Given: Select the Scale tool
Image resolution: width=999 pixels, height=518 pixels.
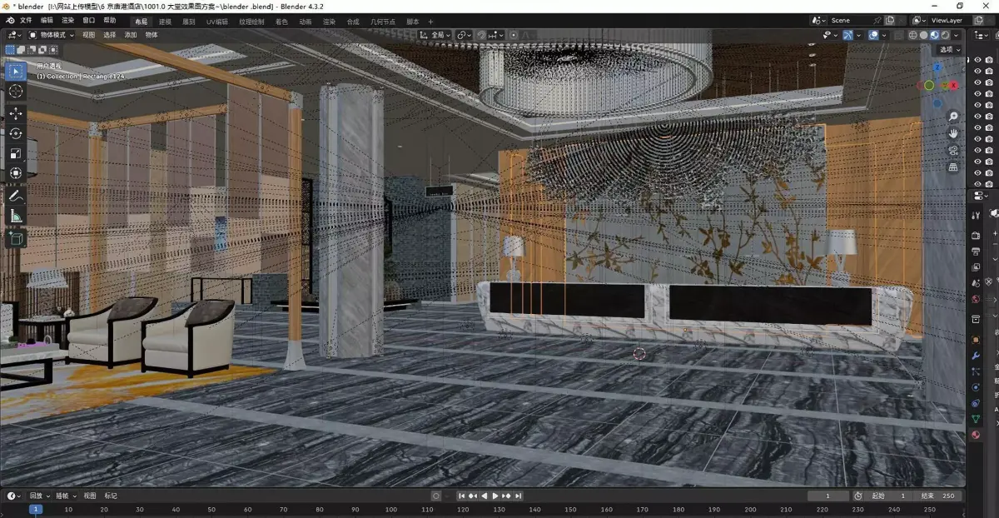Looking at the screenshot, I should 16,153.
